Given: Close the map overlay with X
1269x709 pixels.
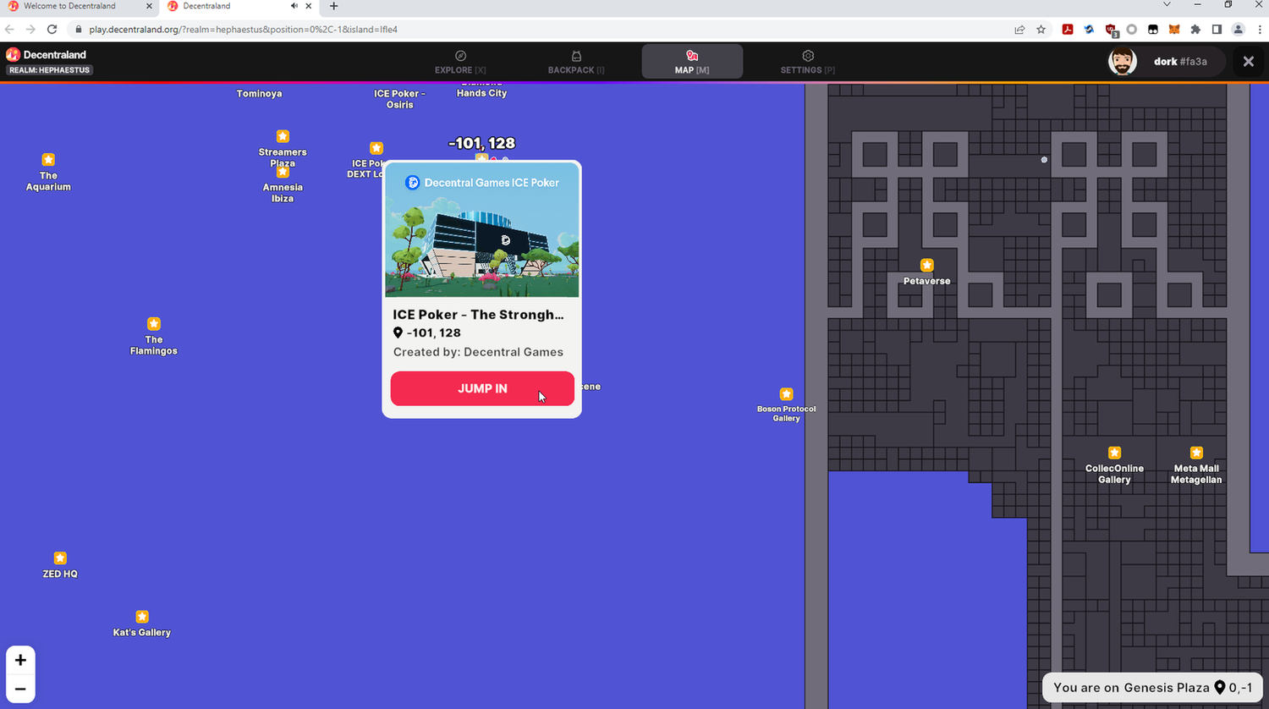Looking at the screenshot, I should click(x=1248, y=61).
